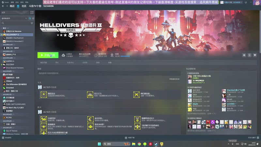Open 冰之玄月 avatar under today
The width and height of the screenshot is (261, 147).
point(40,87)
